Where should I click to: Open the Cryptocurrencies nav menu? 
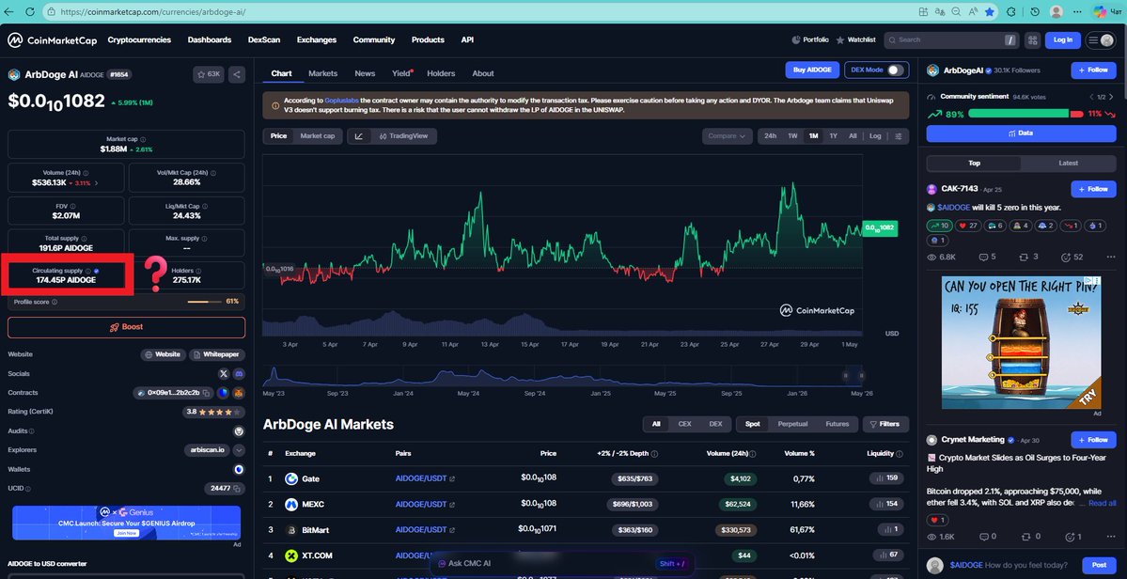tap(139, 40)
